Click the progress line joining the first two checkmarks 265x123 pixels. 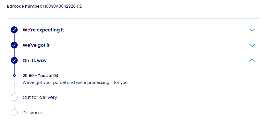[x=14, y=37]
